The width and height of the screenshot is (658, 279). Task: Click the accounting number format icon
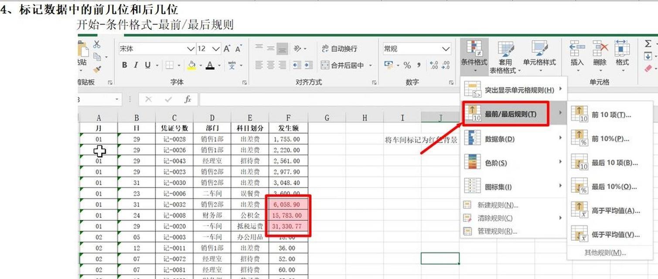(389, 65)
